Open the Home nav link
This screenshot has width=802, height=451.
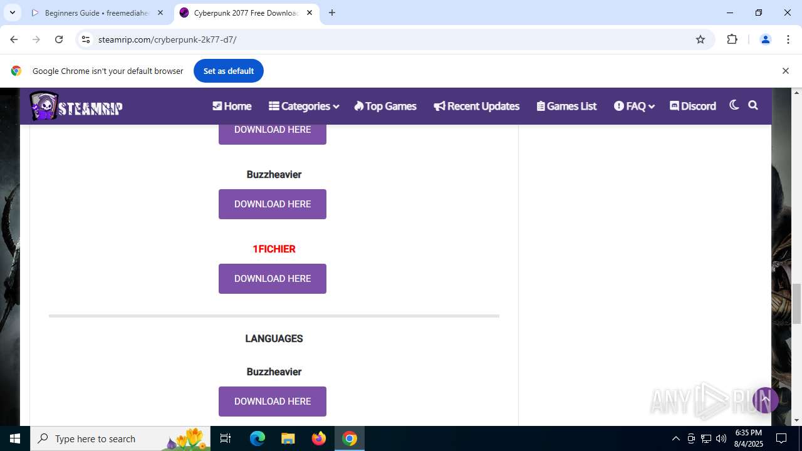point(232,106)
